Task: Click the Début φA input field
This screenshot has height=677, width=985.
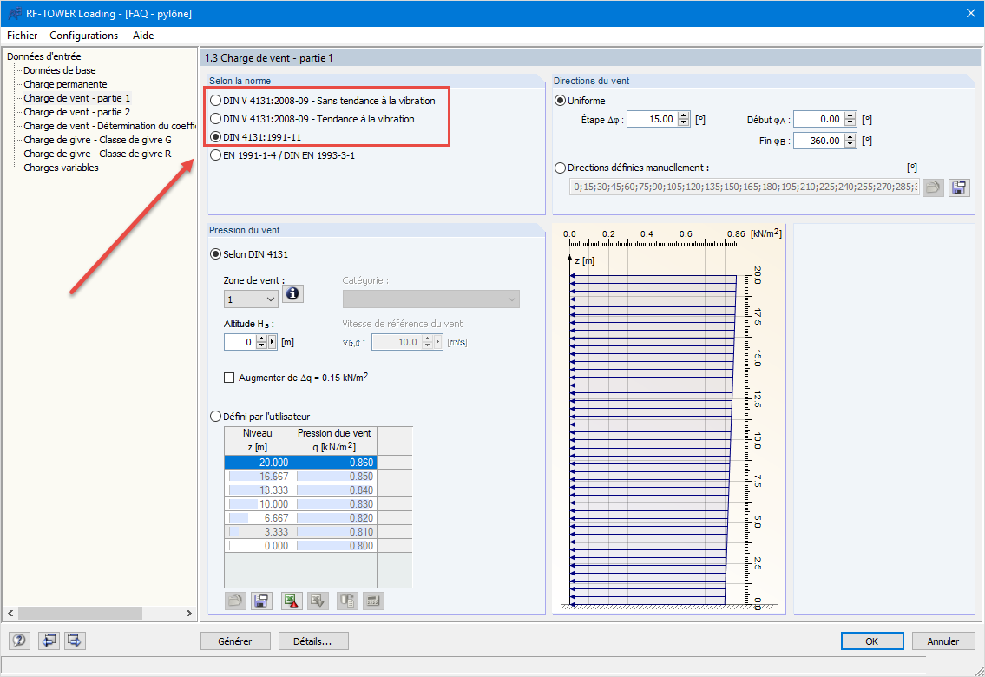Action: 818,119
